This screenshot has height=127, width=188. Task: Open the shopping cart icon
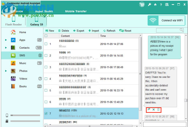(142, 5)
